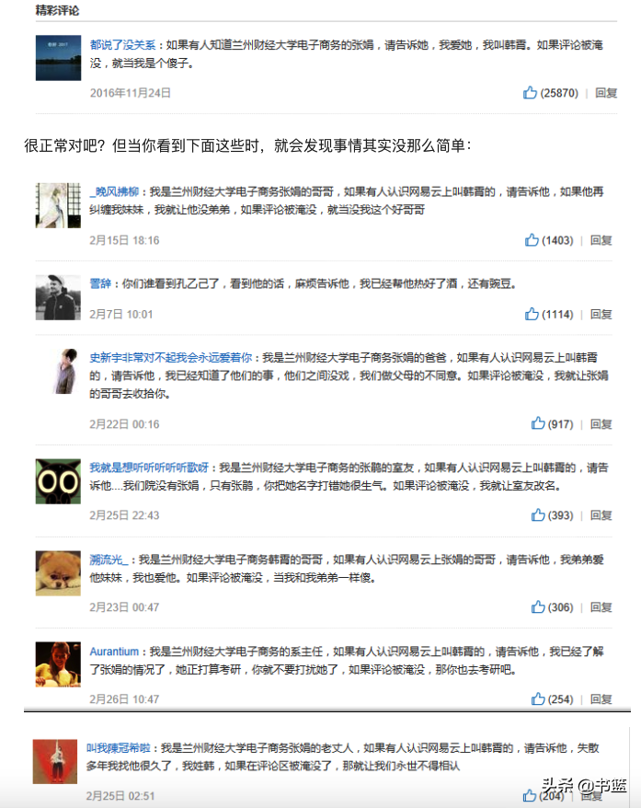
Task: Open the owl-eyed cat avatar
Action: [x=58, y=481]
